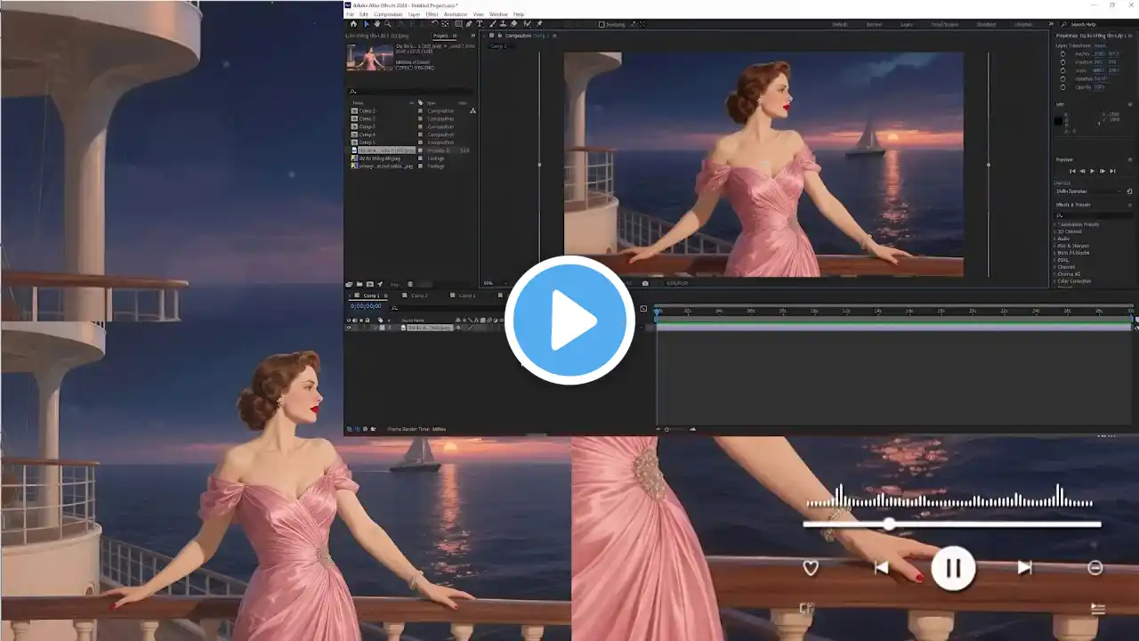
Task: Expand the Audio effects category
Action: coord(1055,239)
